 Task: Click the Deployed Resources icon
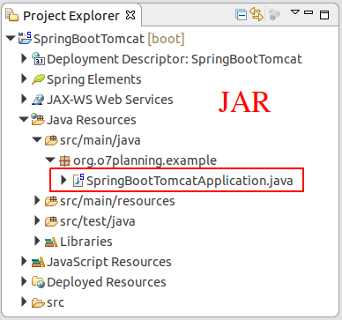38,282
